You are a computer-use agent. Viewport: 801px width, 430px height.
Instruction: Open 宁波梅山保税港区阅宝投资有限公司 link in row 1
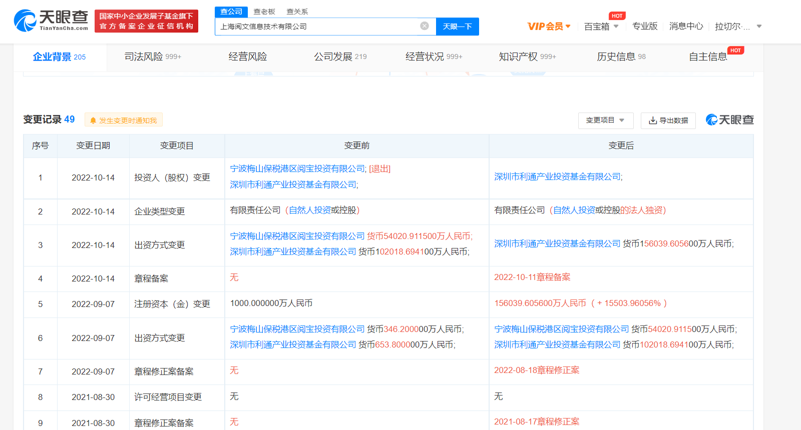click(x=297, y=169)
